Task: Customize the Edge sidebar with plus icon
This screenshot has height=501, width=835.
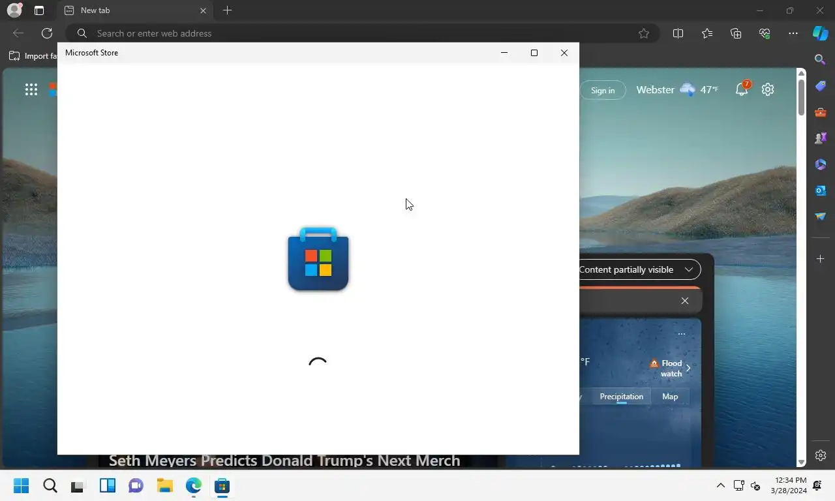Action: tap(821, 259)
